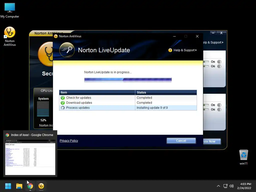This screenshot has width=256, height=192.
Task: Click the Norton icon in LiveUpdate title bar
Action: click(56, 36)
